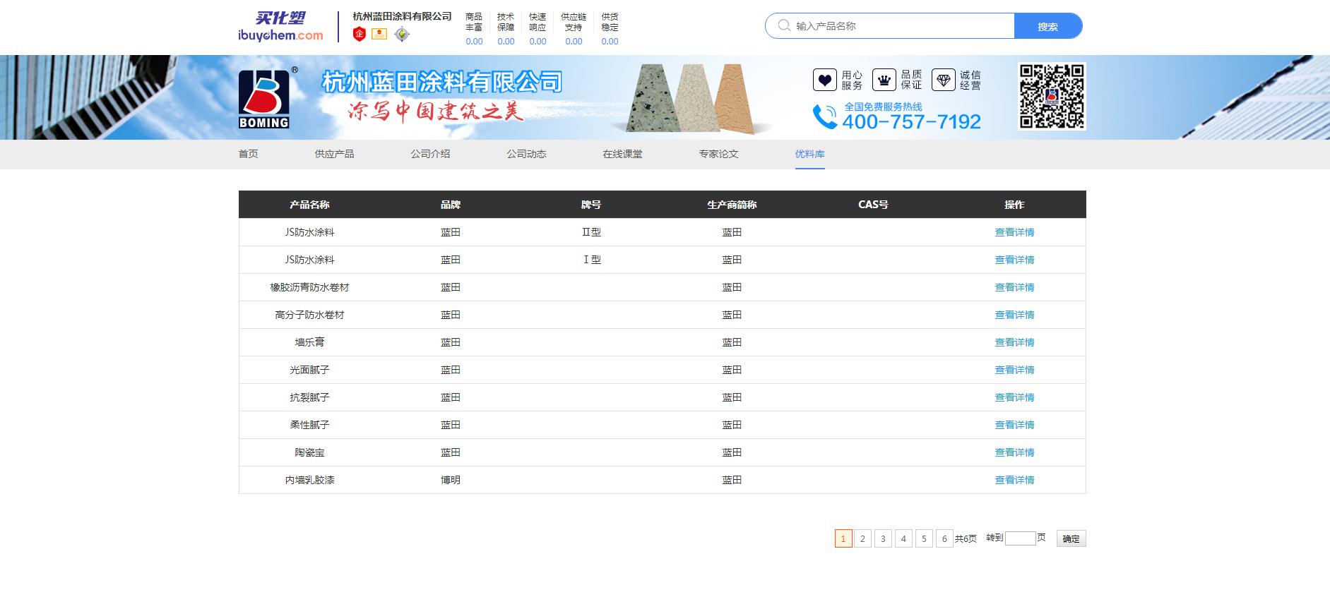Screen dimensions: 1330x609
Task: Click the CAS号 column header
Action: [x=874, y=205]
